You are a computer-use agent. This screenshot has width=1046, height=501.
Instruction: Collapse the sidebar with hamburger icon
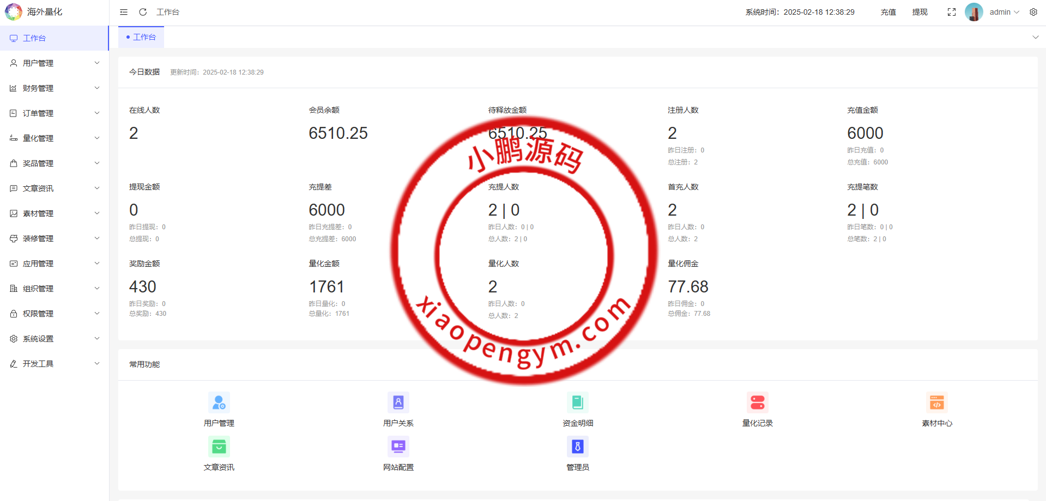(124, 12)
